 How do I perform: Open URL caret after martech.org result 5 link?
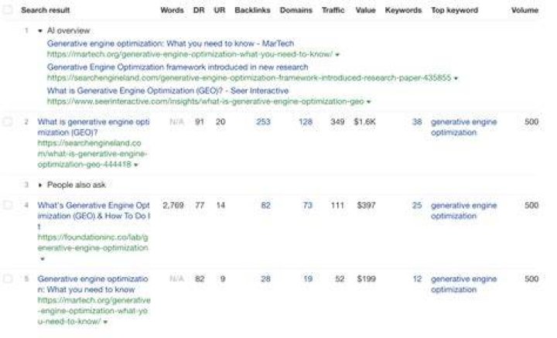click(x=105, y=322)
